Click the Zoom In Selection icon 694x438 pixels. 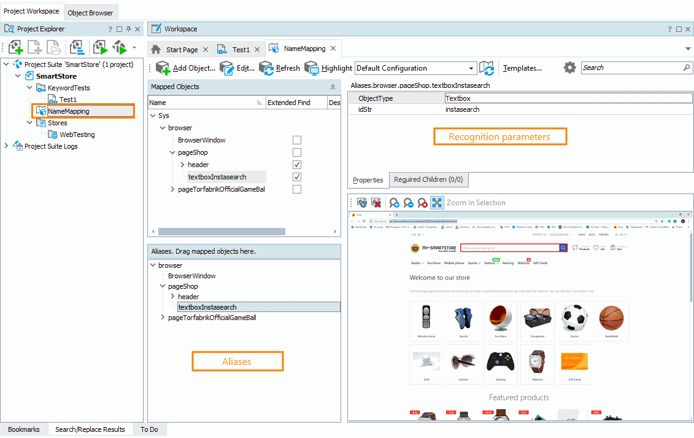(x=437, y=203)
